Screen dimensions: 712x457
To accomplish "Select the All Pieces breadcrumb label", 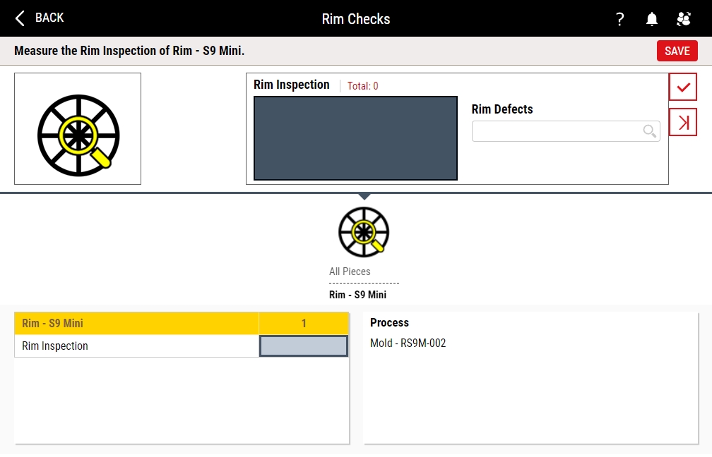I will pos(350,272).
